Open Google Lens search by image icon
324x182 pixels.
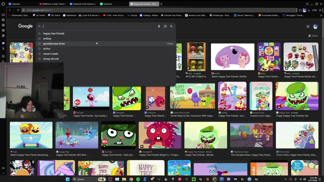[x=165, y=26]
